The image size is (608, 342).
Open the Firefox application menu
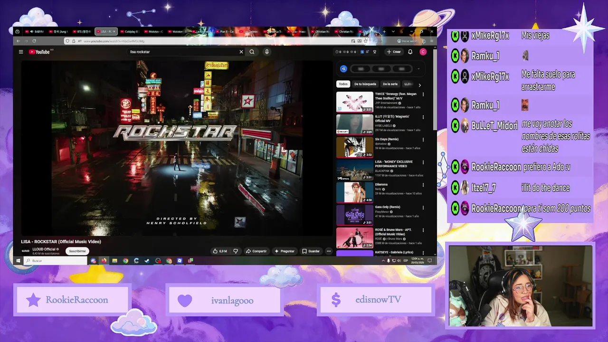click(x=431, y=41)
